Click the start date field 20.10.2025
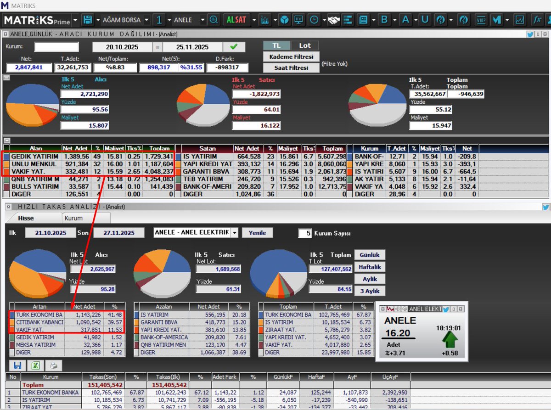The image size is (551, 410). [122, 47]
